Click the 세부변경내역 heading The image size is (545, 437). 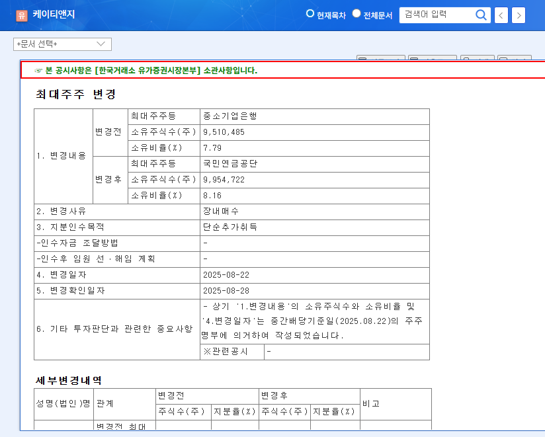pos(69,380)
